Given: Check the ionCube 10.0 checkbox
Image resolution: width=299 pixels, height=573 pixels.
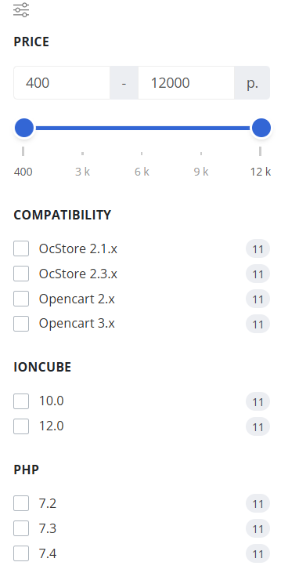Looking at the screenshot, I should (x=21, y=401).
